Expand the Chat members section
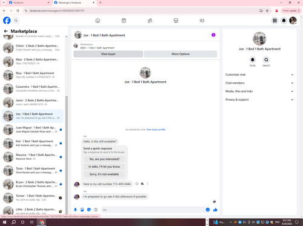 click(259, 83)
